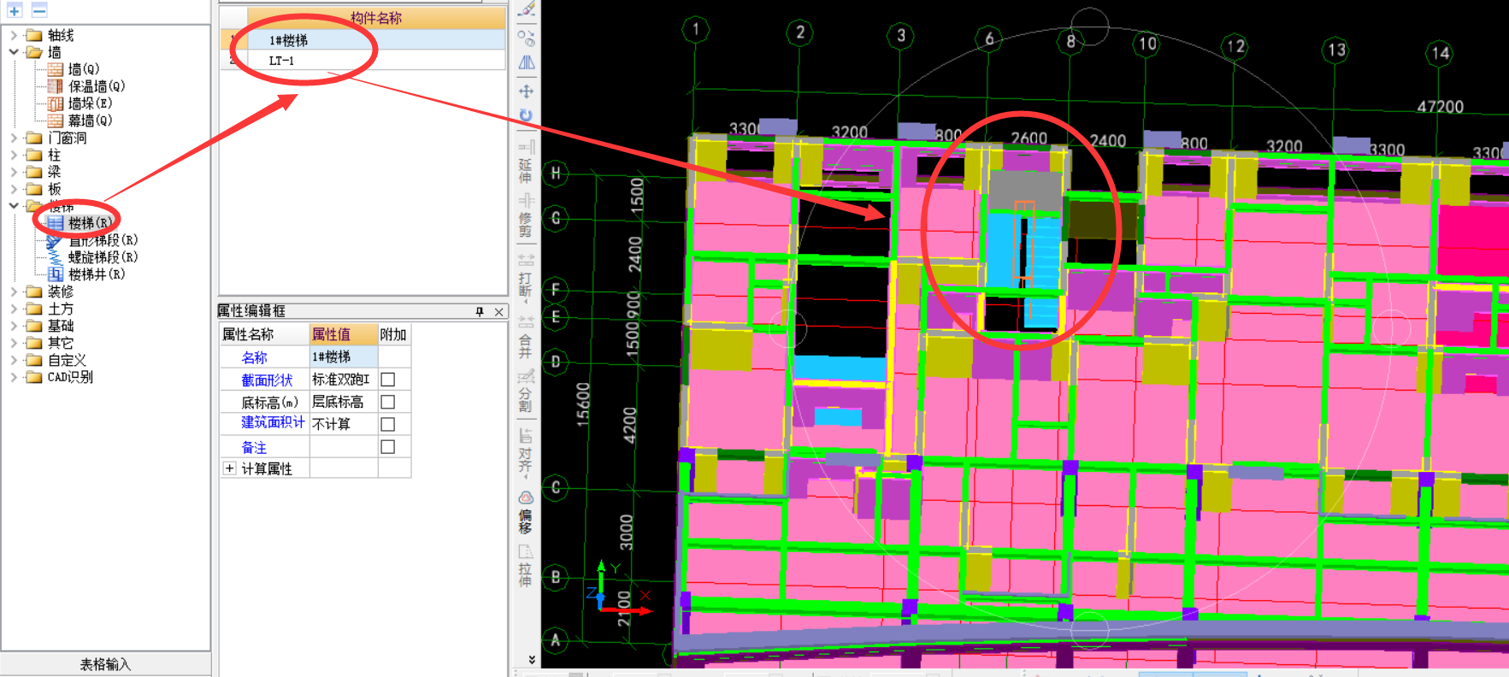
Task: Select 楼梯(R) in the component tree
Action: pos(89,223)
